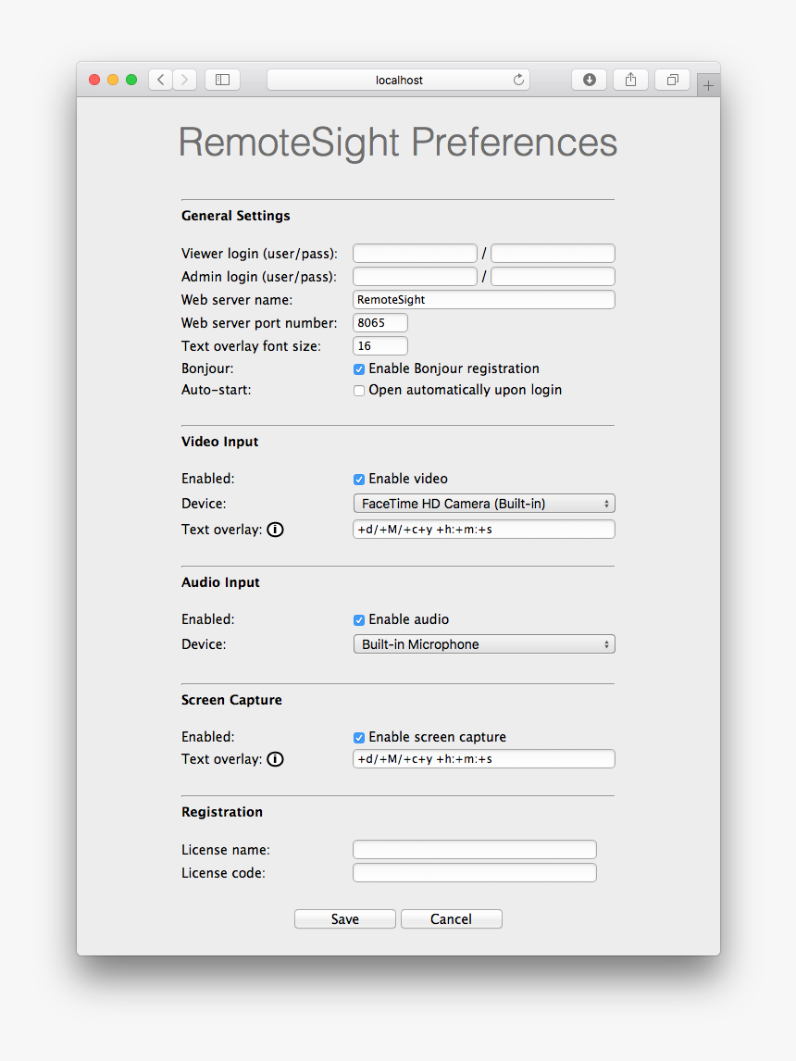
Task: Minimize the window with yellow button
Action: (x=113, y=80)
